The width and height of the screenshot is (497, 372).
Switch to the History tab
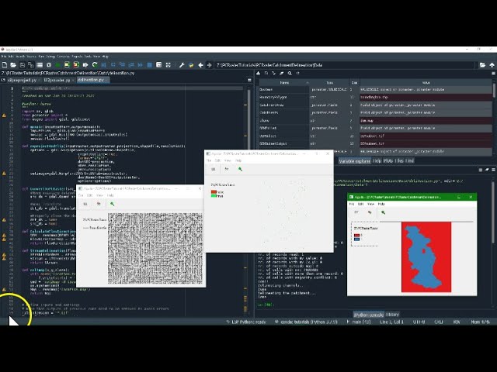(x=392, y=315)
